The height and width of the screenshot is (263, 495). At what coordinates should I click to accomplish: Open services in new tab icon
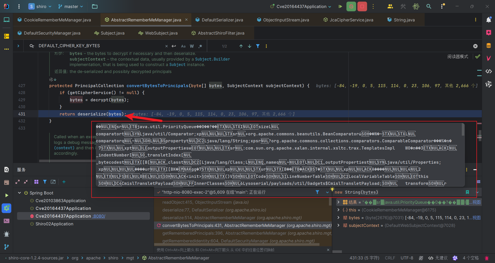coord(53,182)
